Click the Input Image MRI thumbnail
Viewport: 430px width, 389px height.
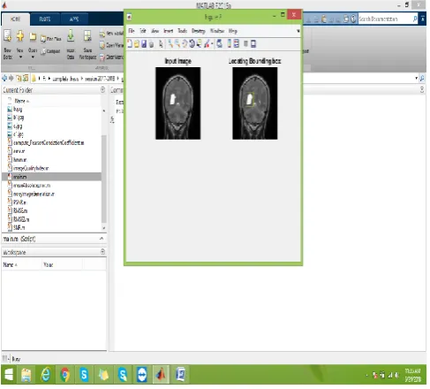click(x=178, y=103)
